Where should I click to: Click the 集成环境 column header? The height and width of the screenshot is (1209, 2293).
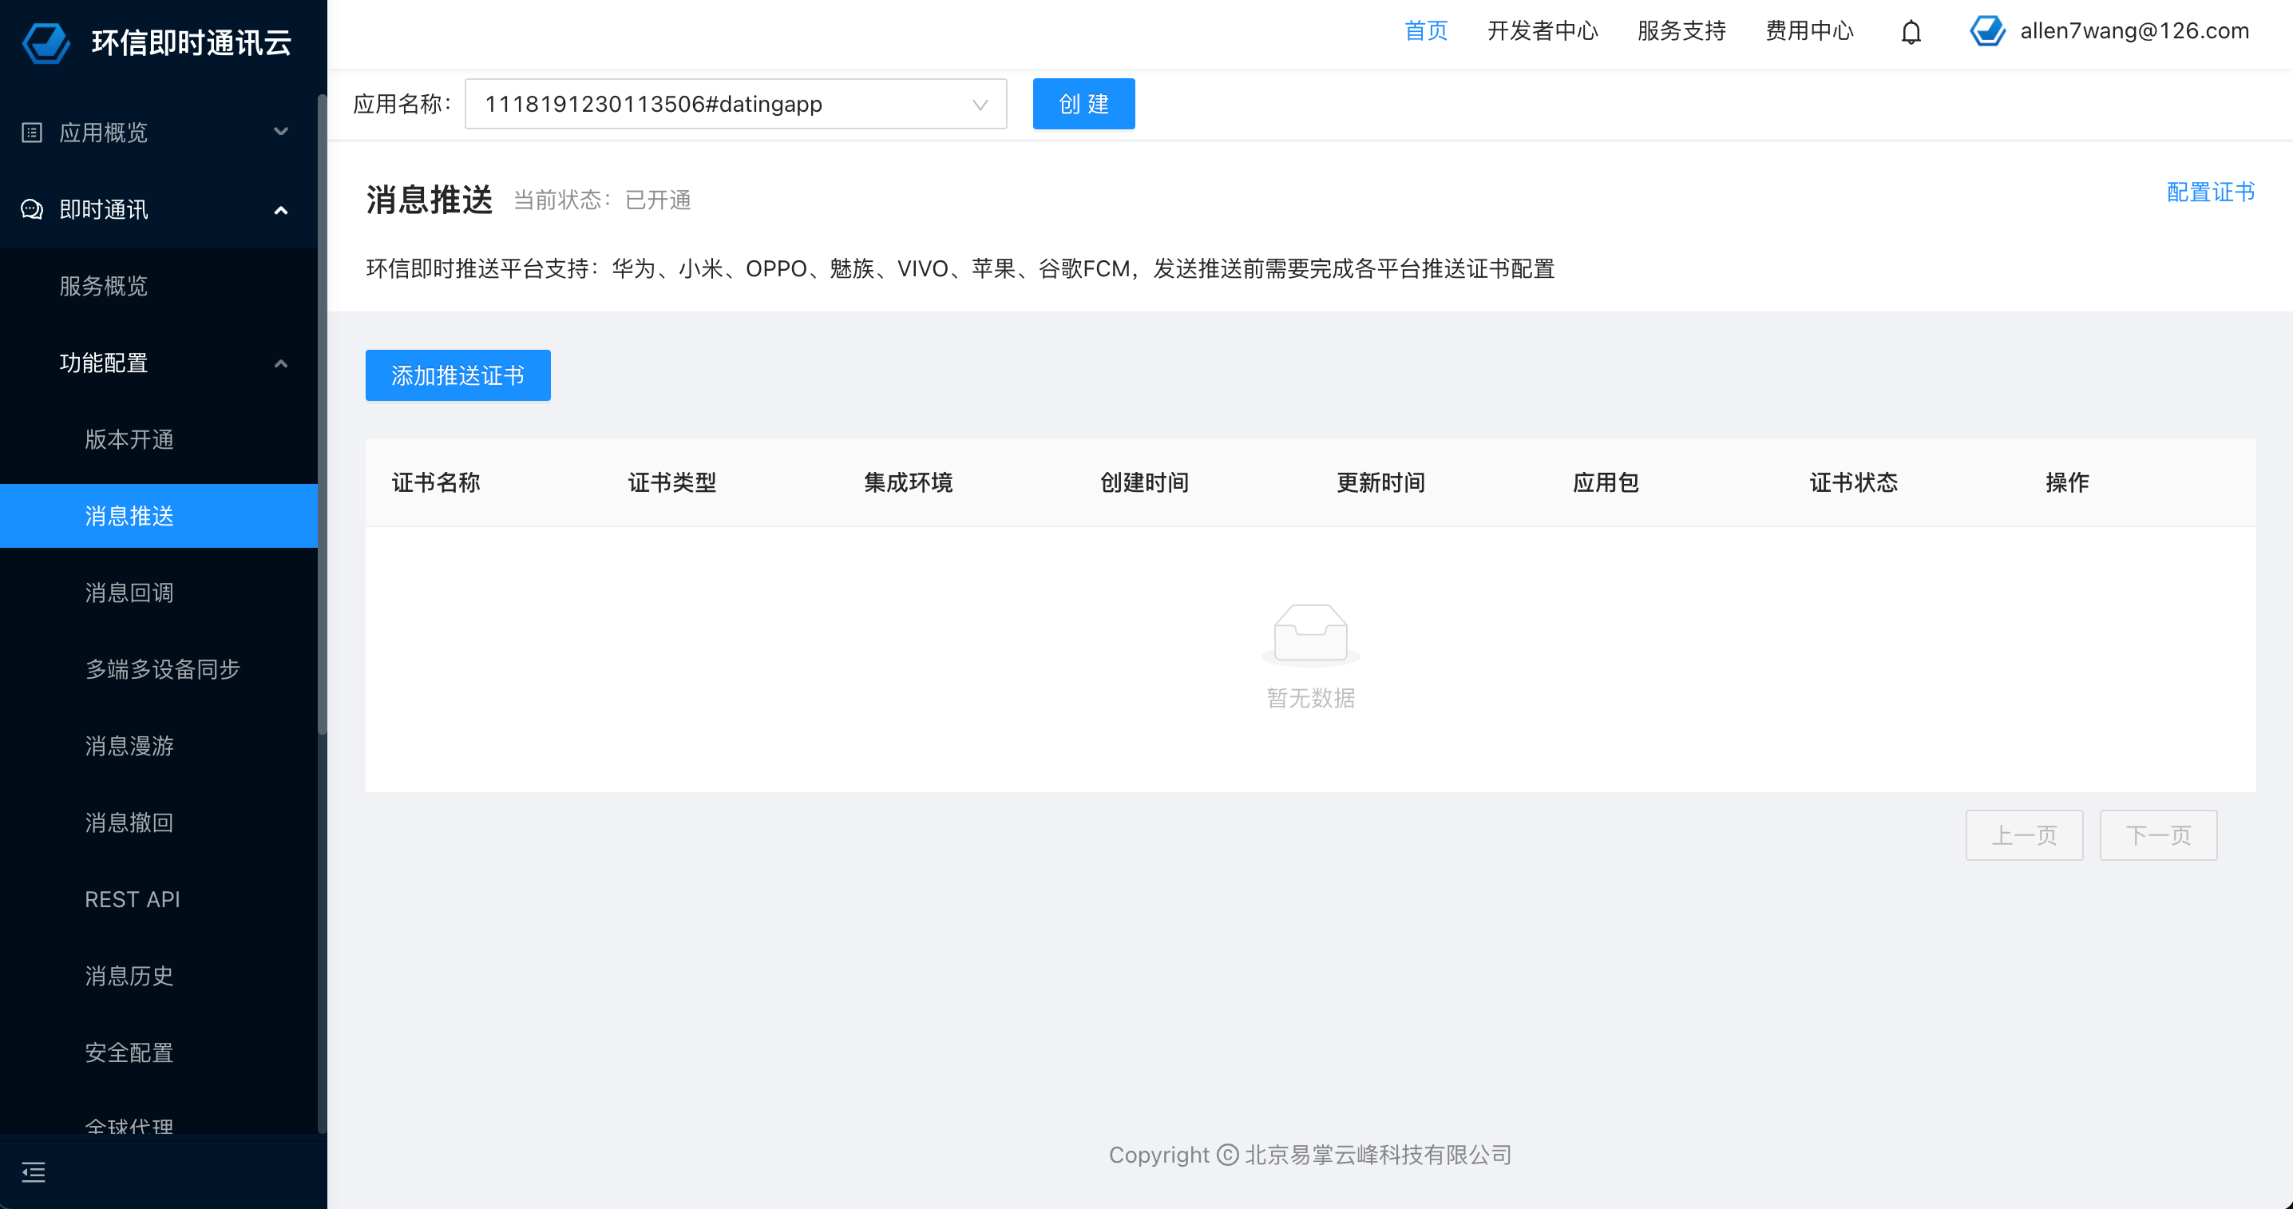click(x=908, y=482)
